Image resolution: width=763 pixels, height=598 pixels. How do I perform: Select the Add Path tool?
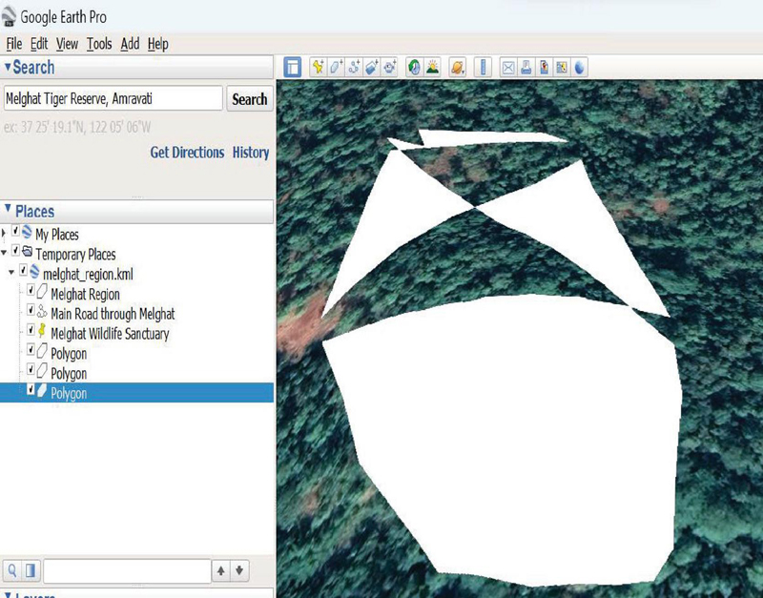pos(354,67)
